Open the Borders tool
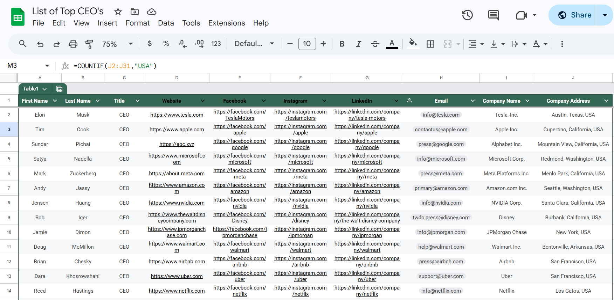 [x=430, y=44]
